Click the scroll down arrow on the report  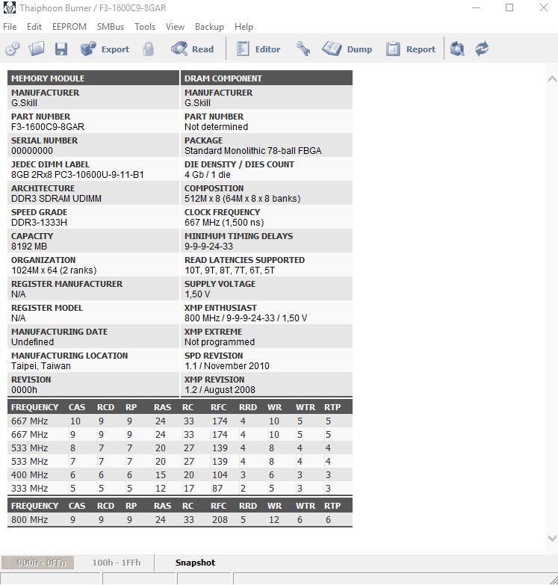point(552,538)
